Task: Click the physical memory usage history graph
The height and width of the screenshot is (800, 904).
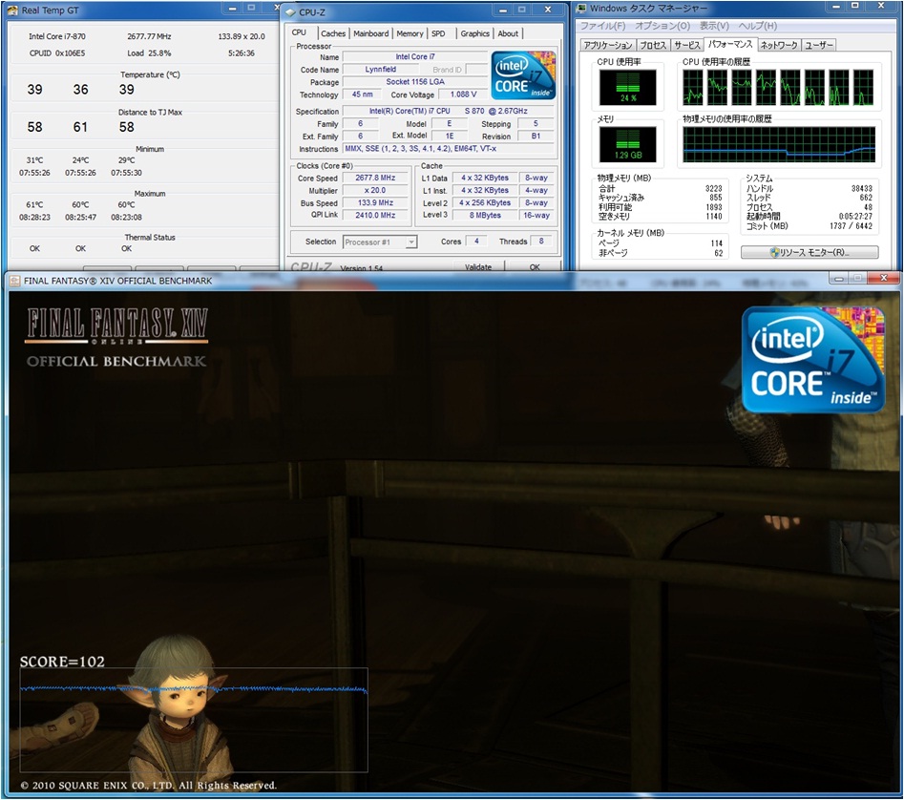Action: click(779, 145)
